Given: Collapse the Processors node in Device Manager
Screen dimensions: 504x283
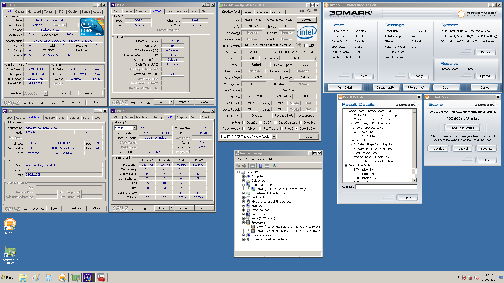Looking at the screenshot, I should [x=243, y=222].
